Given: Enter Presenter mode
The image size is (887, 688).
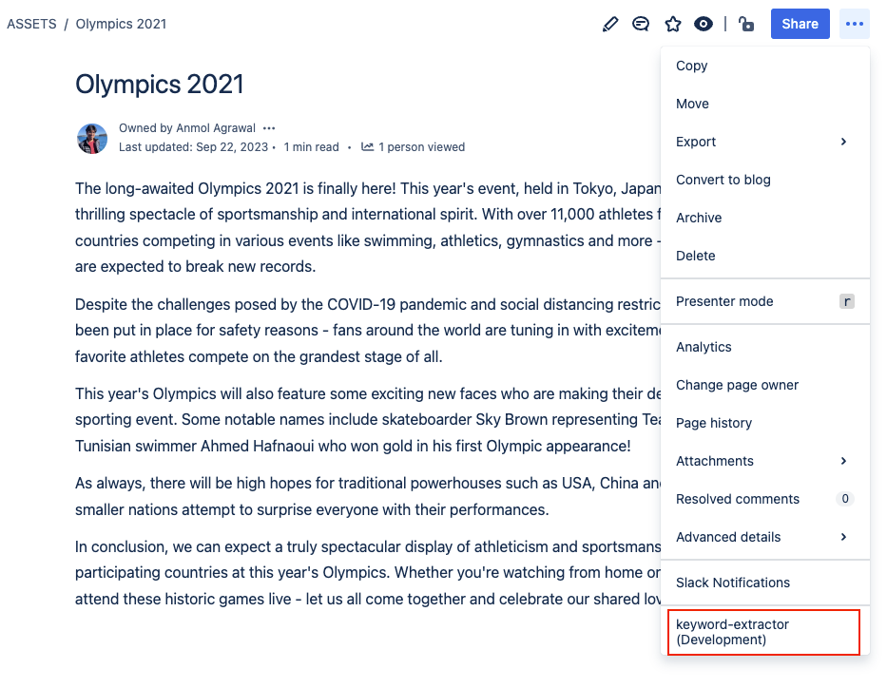Looking at the screenshot, I should pyautogui.click(x=724, y=301).
